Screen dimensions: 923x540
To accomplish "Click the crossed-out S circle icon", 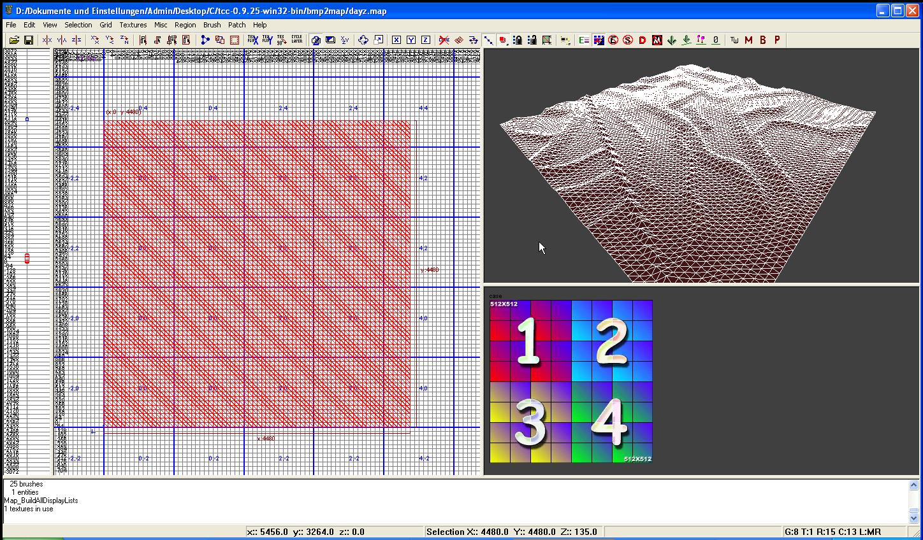I will [x=628, y=40].
